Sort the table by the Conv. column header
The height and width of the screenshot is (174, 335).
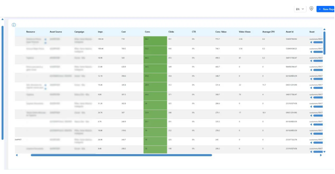147,32
